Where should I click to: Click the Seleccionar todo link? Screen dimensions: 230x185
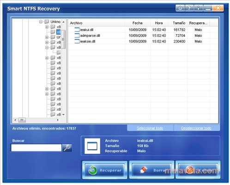pos(150,128)
